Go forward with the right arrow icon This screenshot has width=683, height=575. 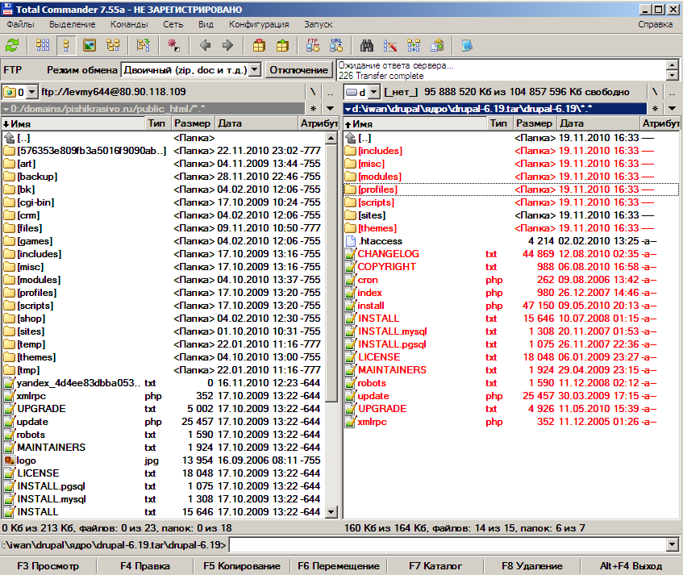(228, 45)
